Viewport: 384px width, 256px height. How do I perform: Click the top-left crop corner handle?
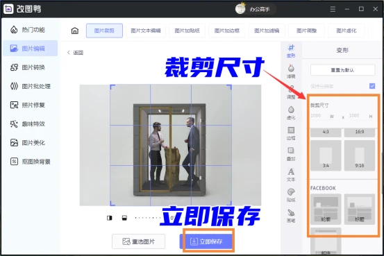point(112,87)
